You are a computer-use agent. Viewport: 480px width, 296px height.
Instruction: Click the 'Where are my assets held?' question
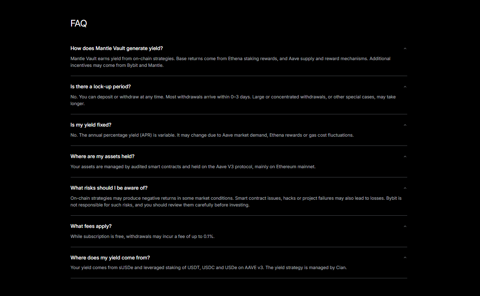102,156
